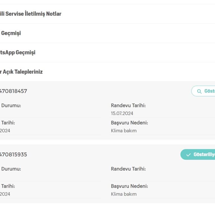The height and width of the screenshot is (215, 215).
Task: Click the appointment date 15.07.2024
Action: [122, 113]
